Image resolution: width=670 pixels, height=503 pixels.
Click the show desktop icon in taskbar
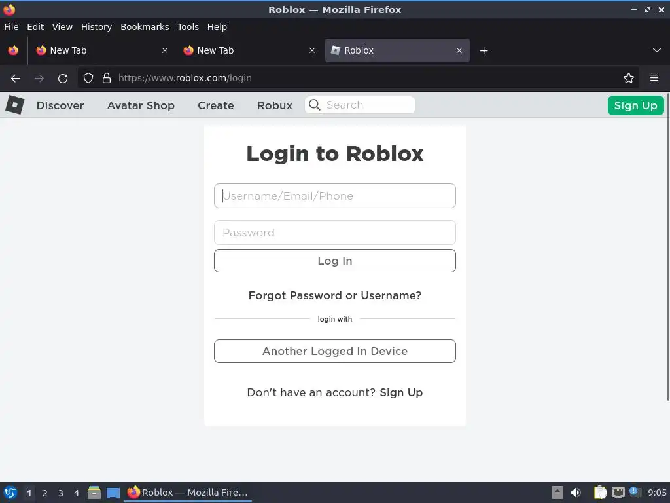pyautogui.click(x=113, y=493)
